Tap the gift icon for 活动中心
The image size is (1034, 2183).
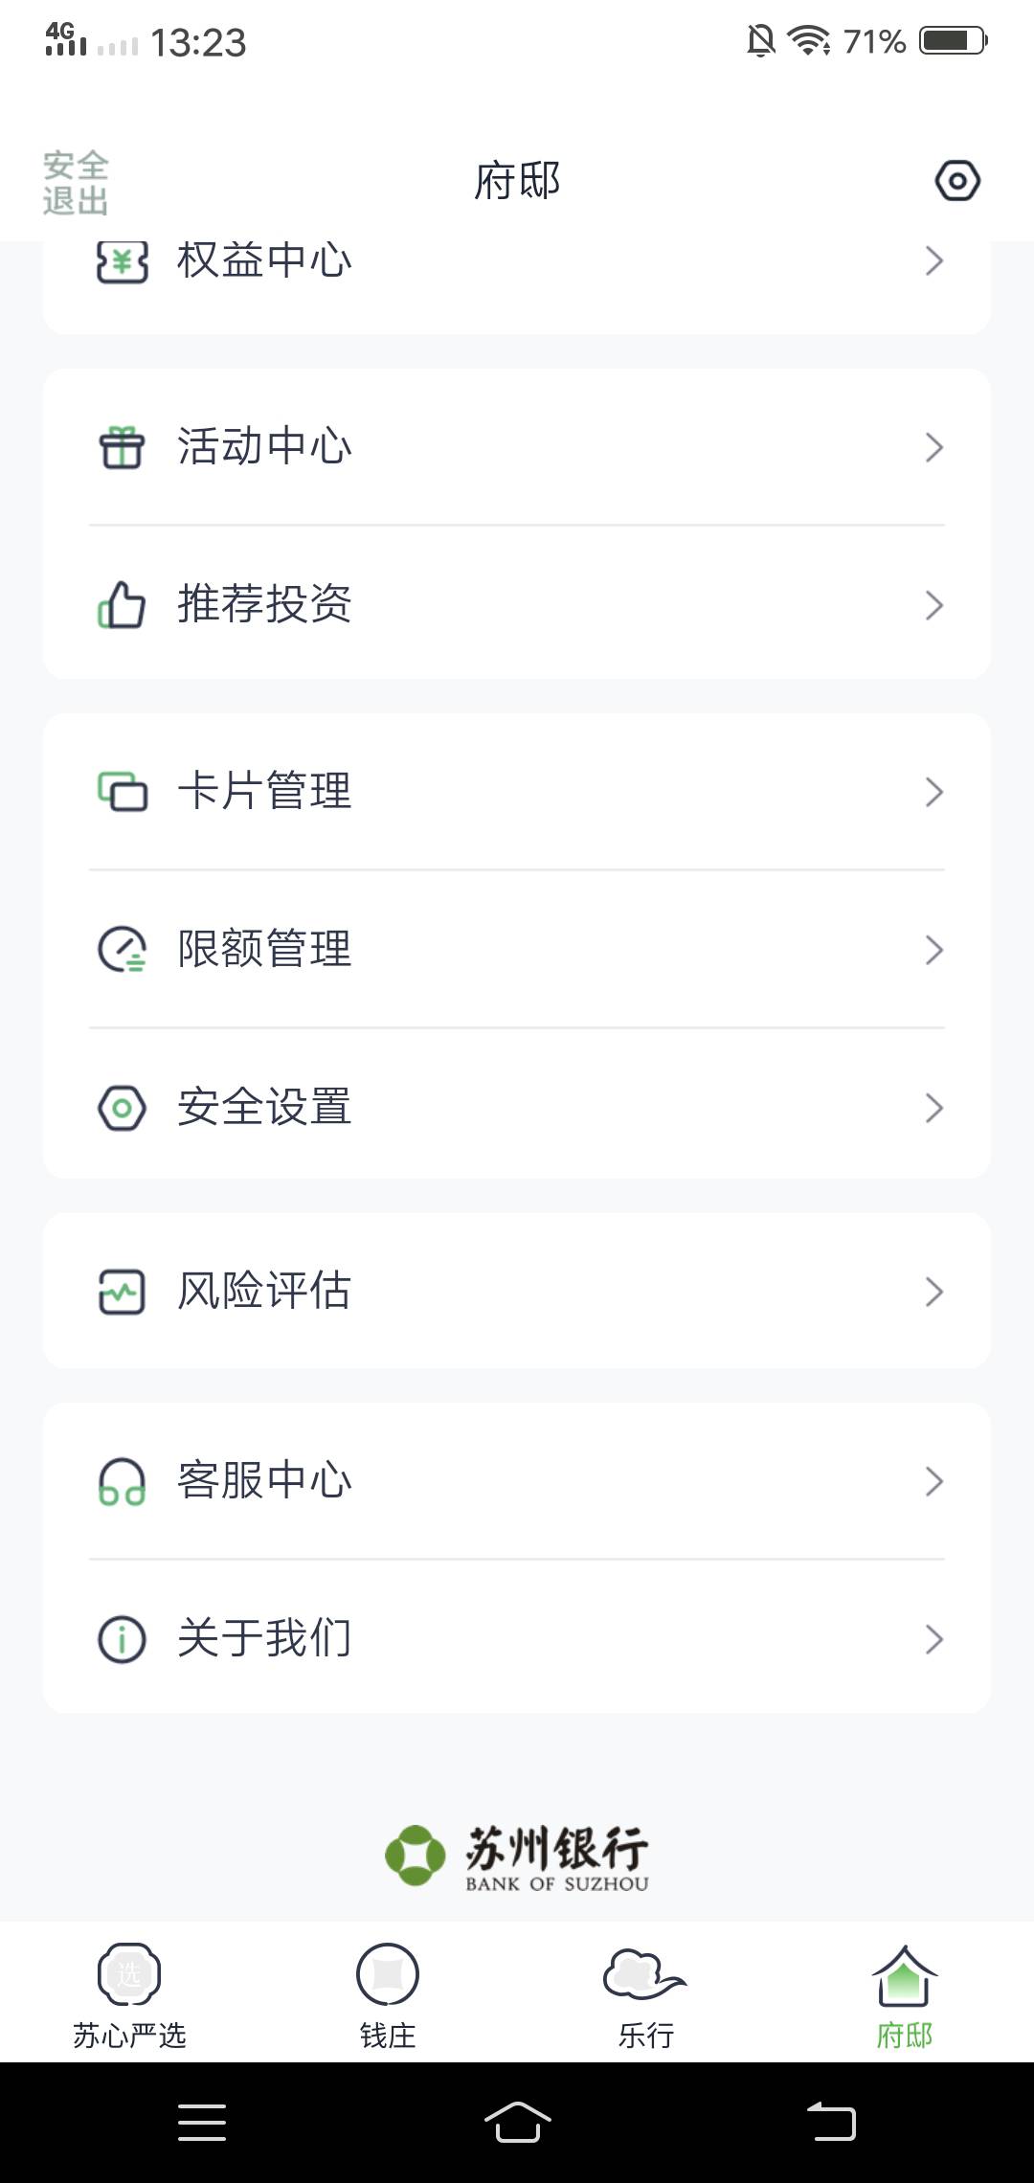coord(122,447)
